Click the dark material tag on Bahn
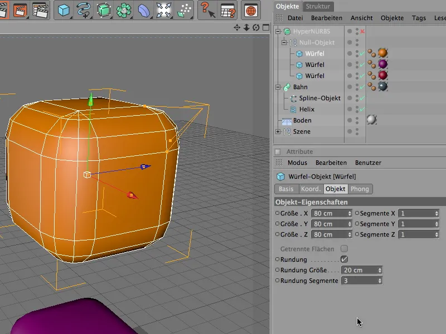 point(382,86)
